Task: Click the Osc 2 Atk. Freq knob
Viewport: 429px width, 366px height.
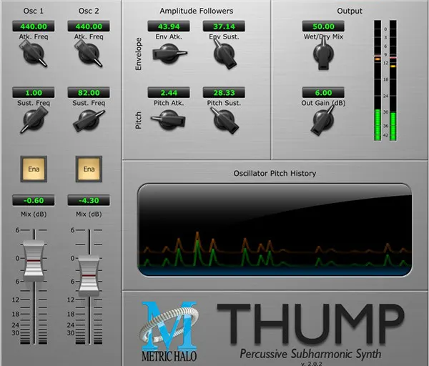Action: tap(89, 54)
